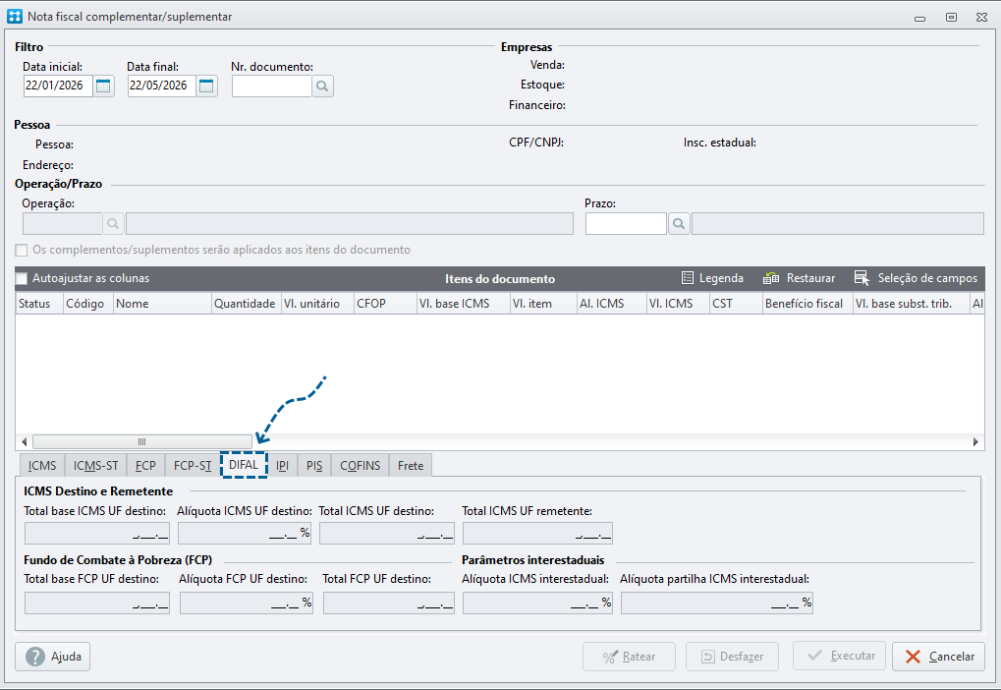
Task: Click the application icon in title bar
Action: [15, 17]
